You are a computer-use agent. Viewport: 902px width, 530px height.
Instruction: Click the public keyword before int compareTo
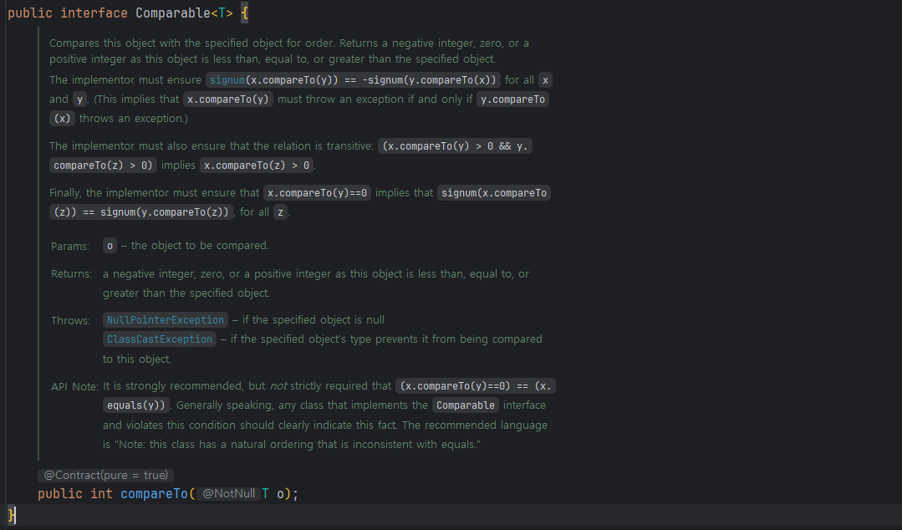60,494
